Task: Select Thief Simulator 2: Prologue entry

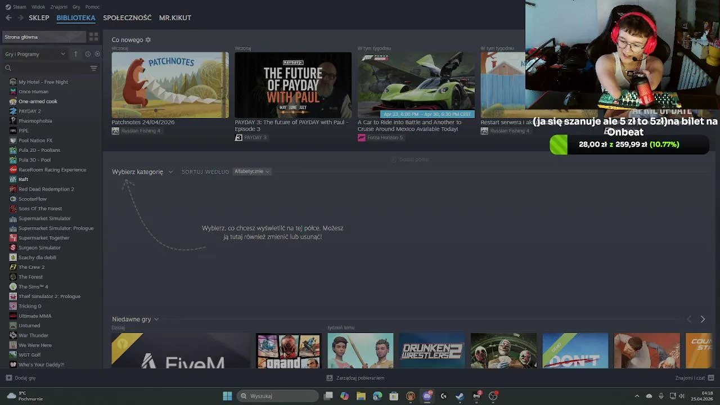Action: click(x=49, y=296)
